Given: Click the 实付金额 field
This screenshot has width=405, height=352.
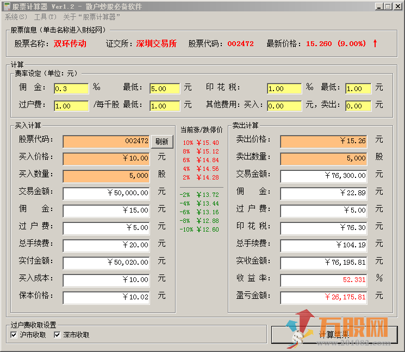Looking at the screenshot, I should [x=106, y=263].
